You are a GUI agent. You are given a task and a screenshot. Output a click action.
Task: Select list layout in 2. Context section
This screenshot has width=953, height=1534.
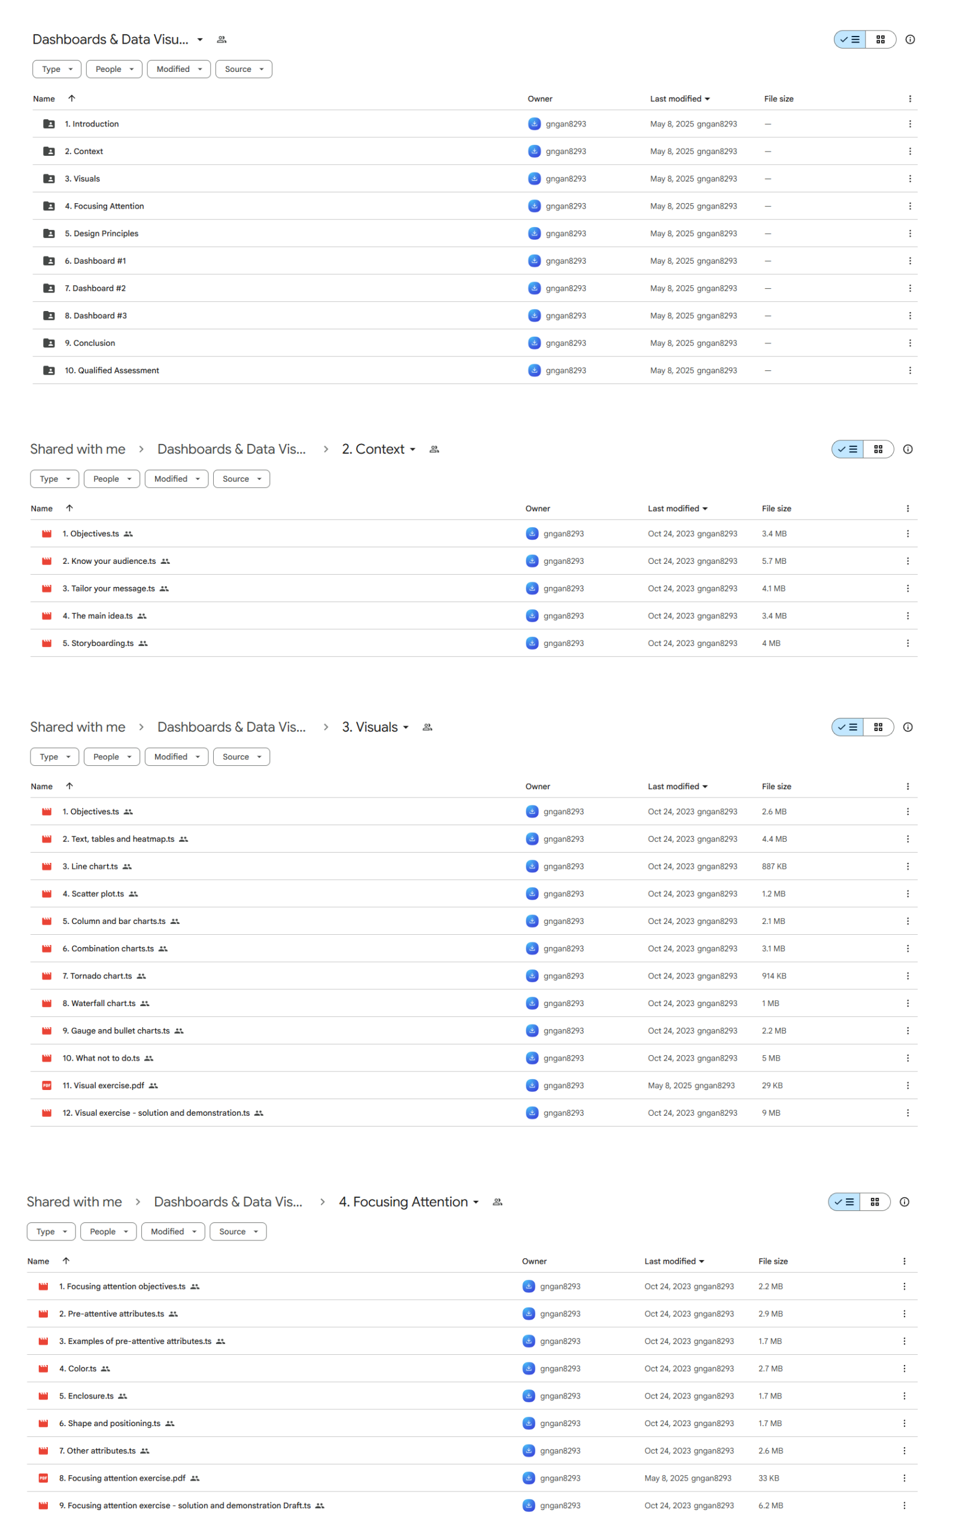(847, 449)
